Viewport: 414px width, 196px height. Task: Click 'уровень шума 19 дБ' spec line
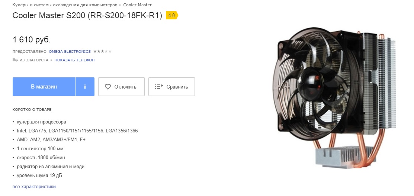[x=39, y=176]
